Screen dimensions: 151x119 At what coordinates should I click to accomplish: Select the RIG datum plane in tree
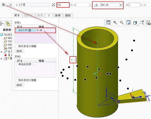coord(8,38)
